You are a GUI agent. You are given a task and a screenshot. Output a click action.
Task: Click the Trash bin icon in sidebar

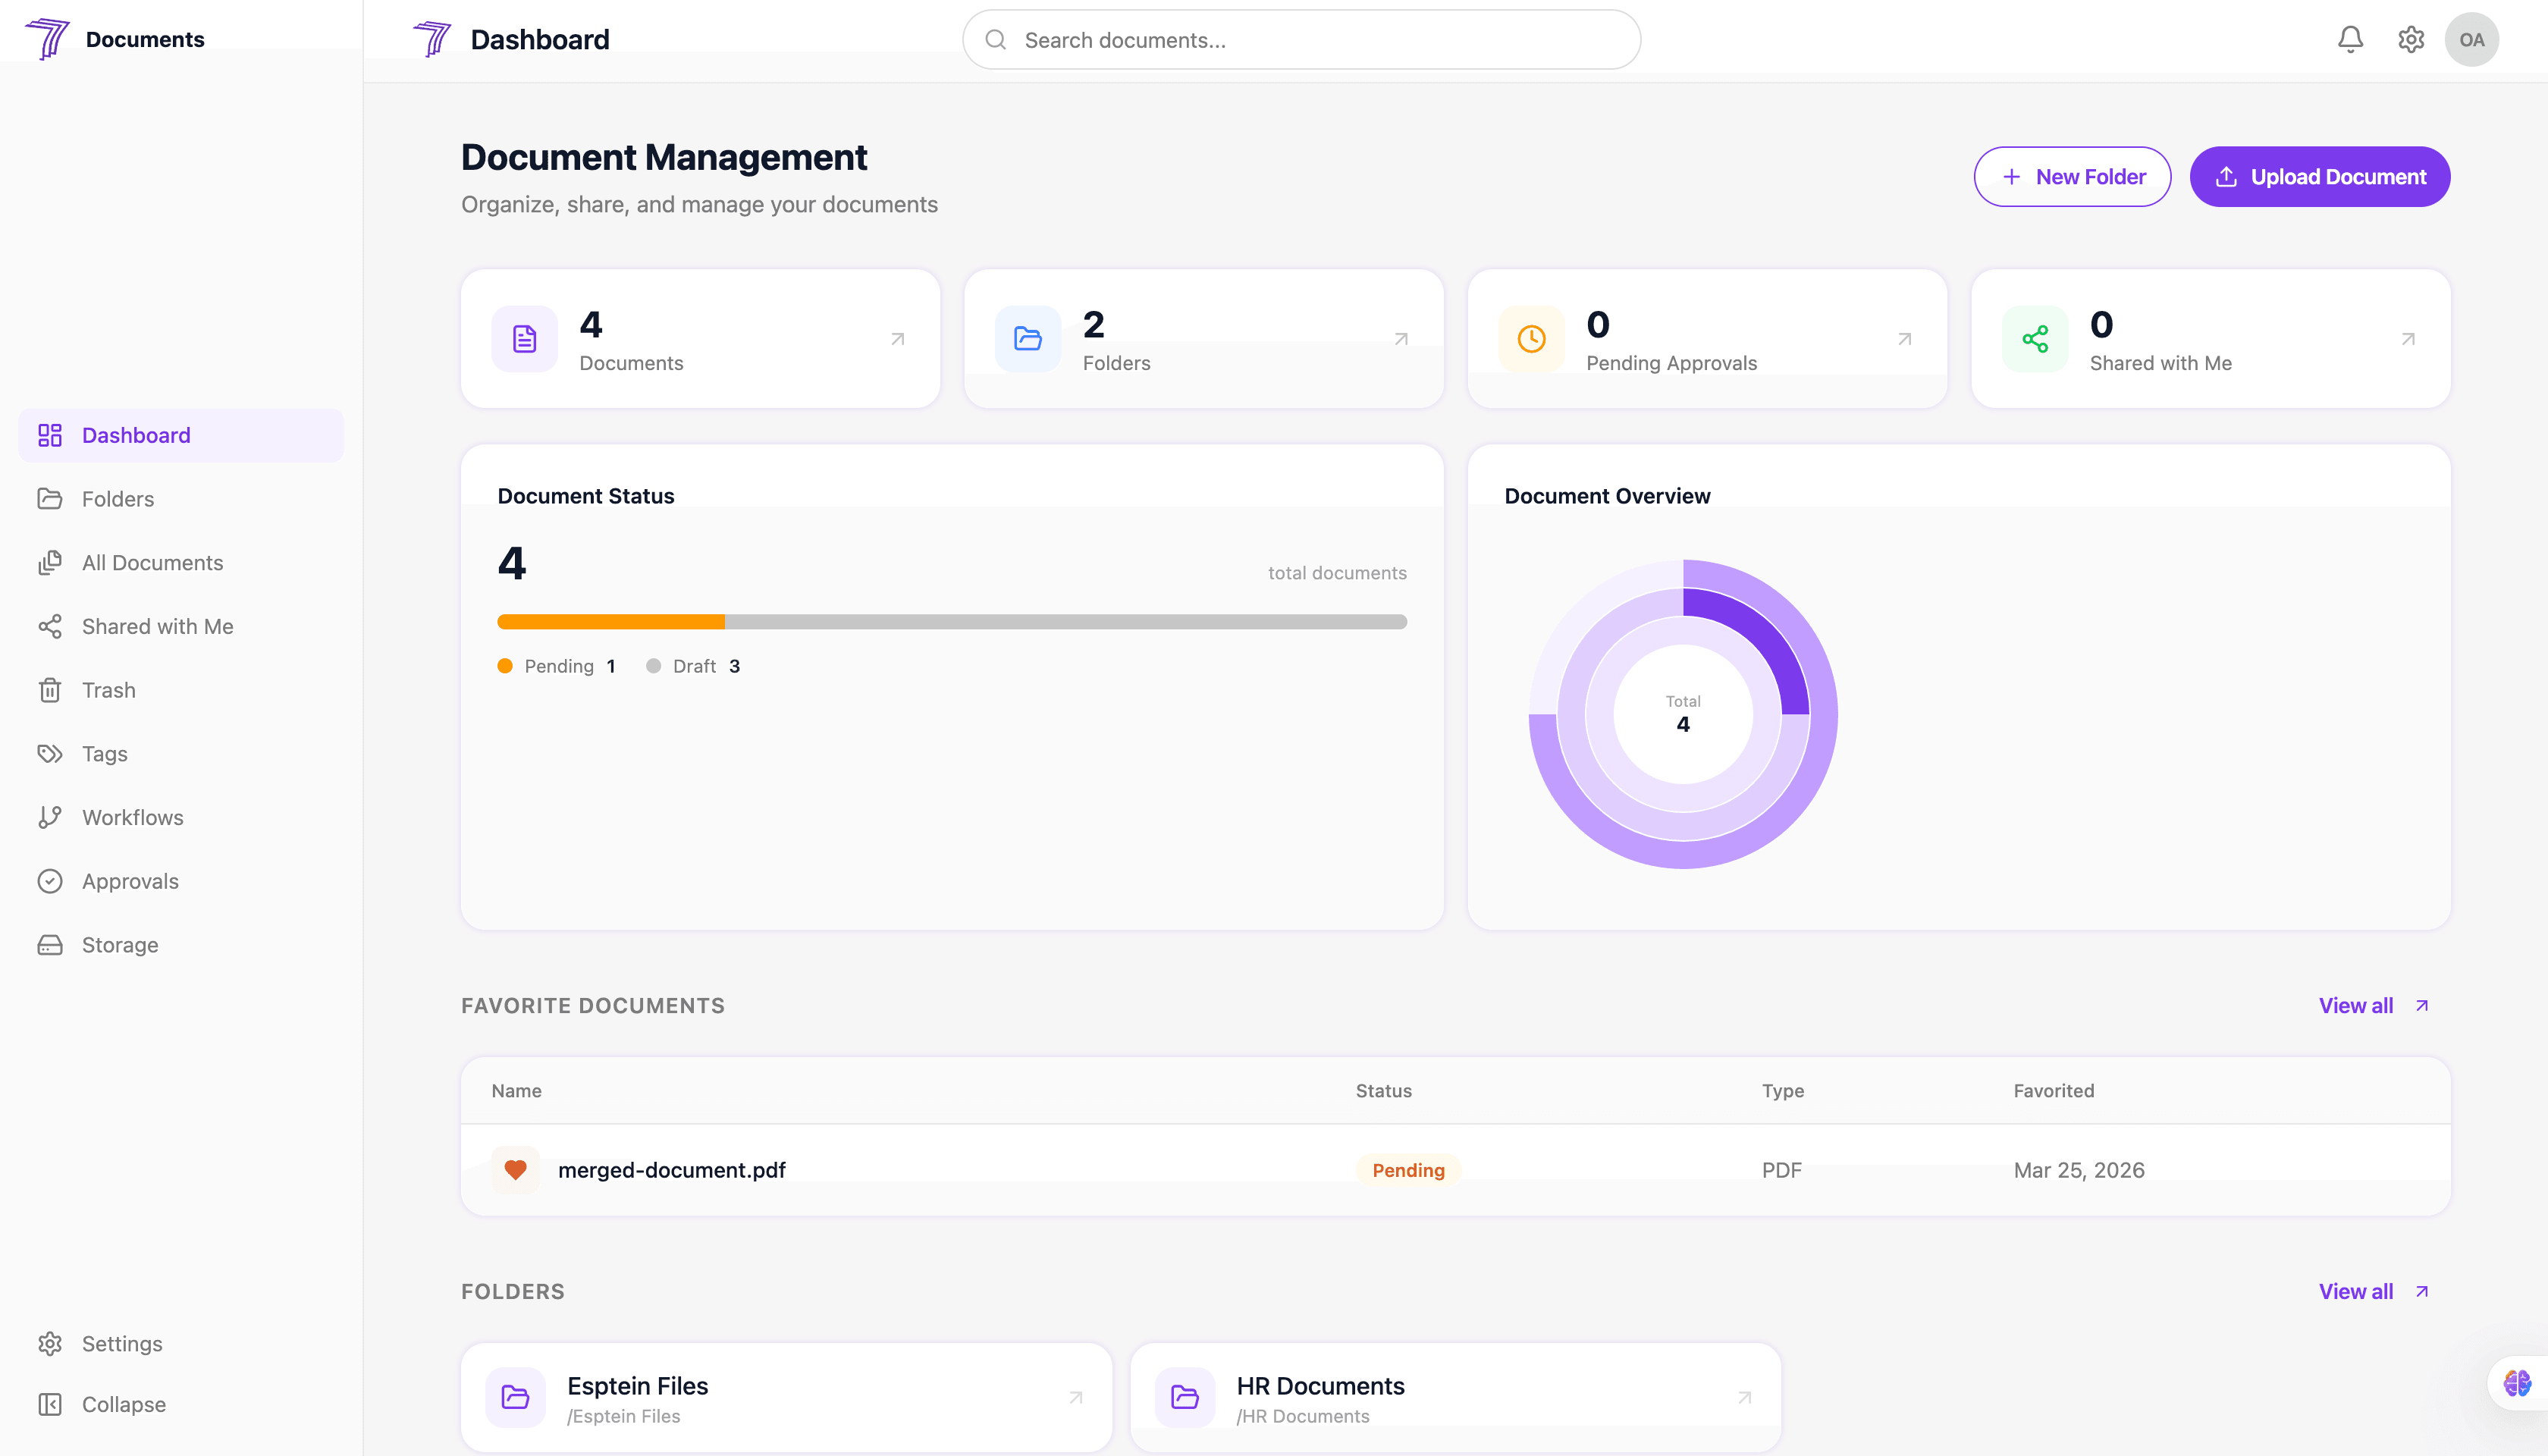50,690
